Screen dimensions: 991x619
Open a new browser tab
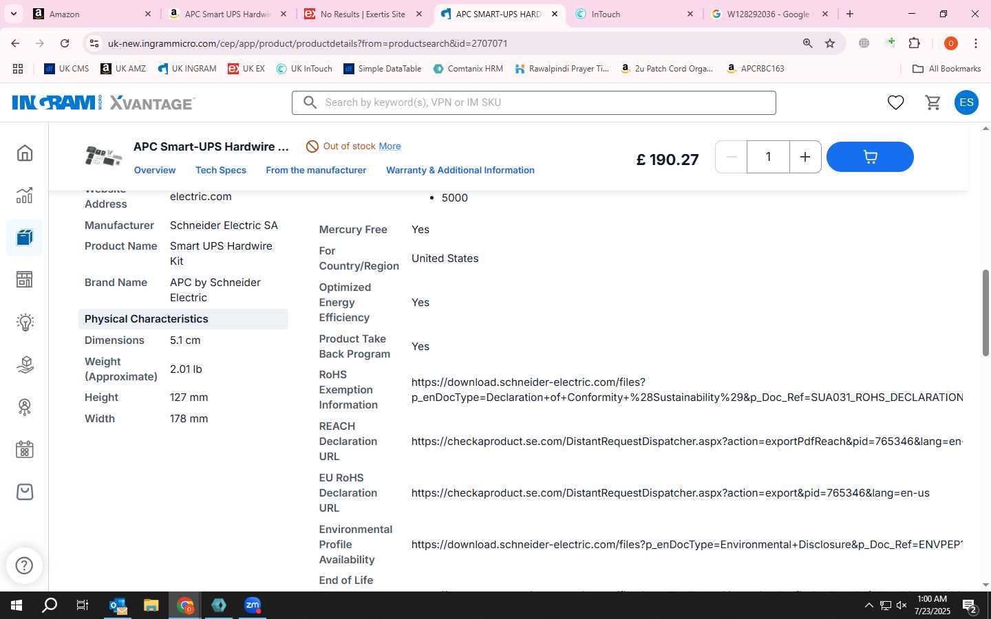click(x=850, y=14)
